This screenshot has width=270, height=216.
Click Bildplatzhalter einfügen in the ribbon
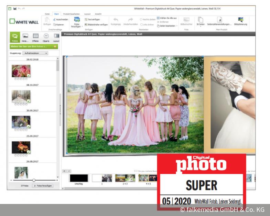click(96, 25)
